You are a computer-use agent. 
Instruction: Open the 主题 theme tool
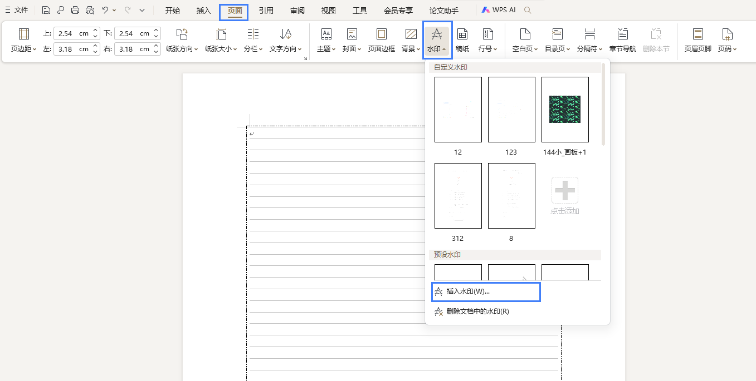326,41
